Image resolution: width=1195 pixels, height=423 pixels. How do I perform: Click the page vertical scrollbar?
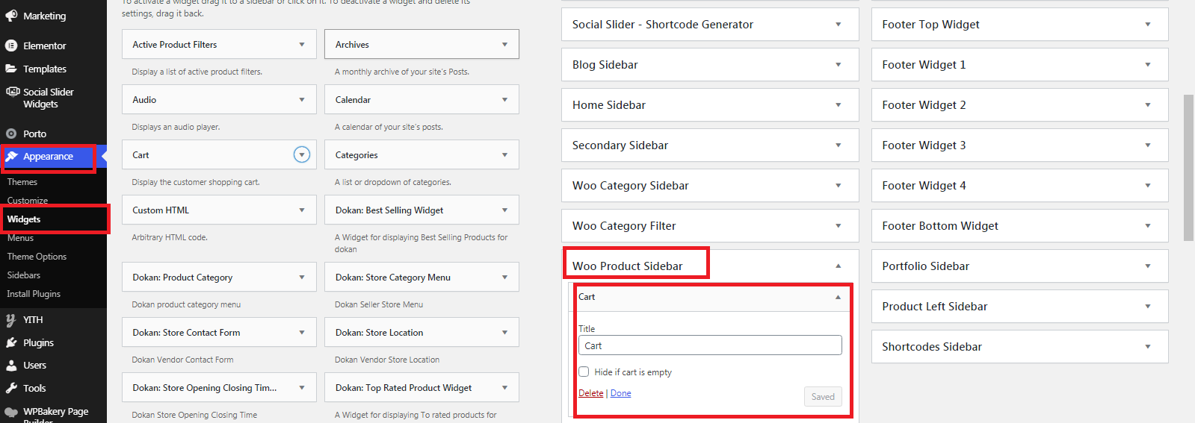[x=1188, y=167]
